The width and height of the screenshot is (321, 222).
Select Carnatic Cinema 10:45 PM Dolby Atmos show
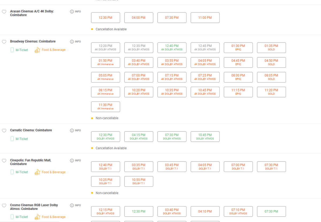(205, 137)
